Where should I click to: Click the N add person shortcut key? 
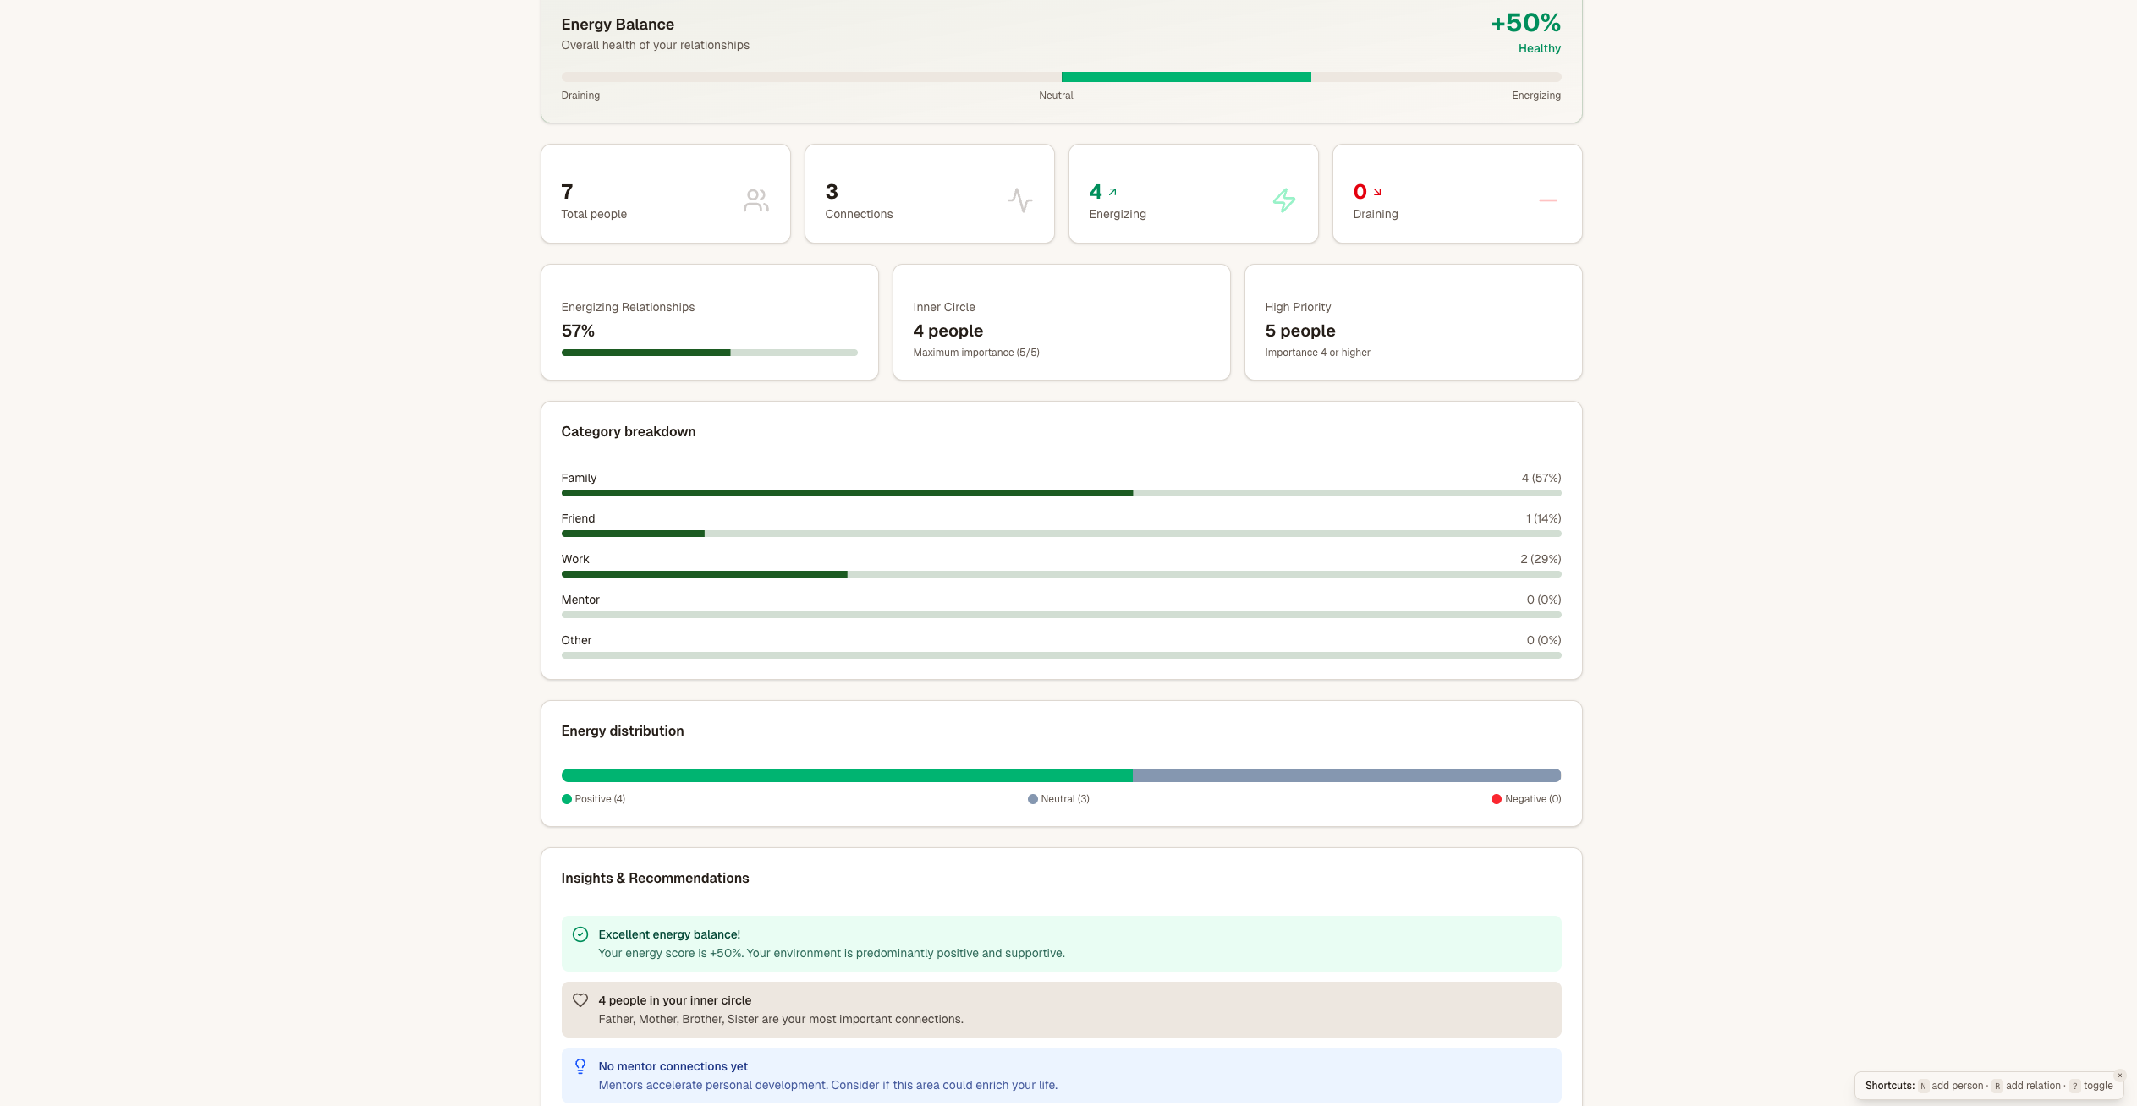click(1923, 1087)
